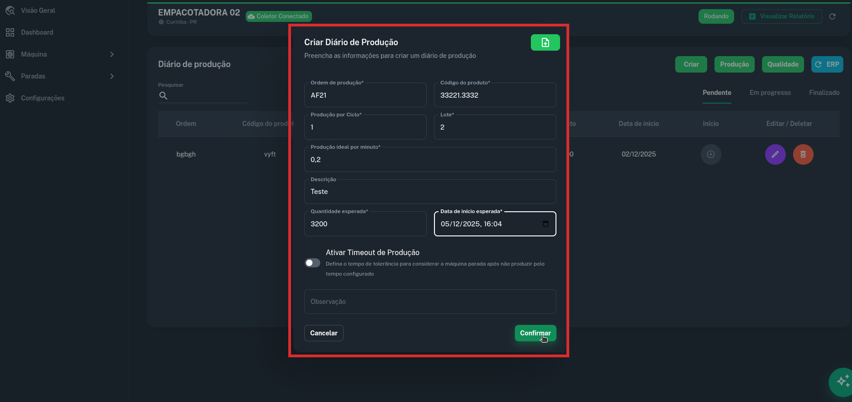The height and width of the screenshot is (402, 852).
Task: Click the red delete trash icon
Action: 803,154
